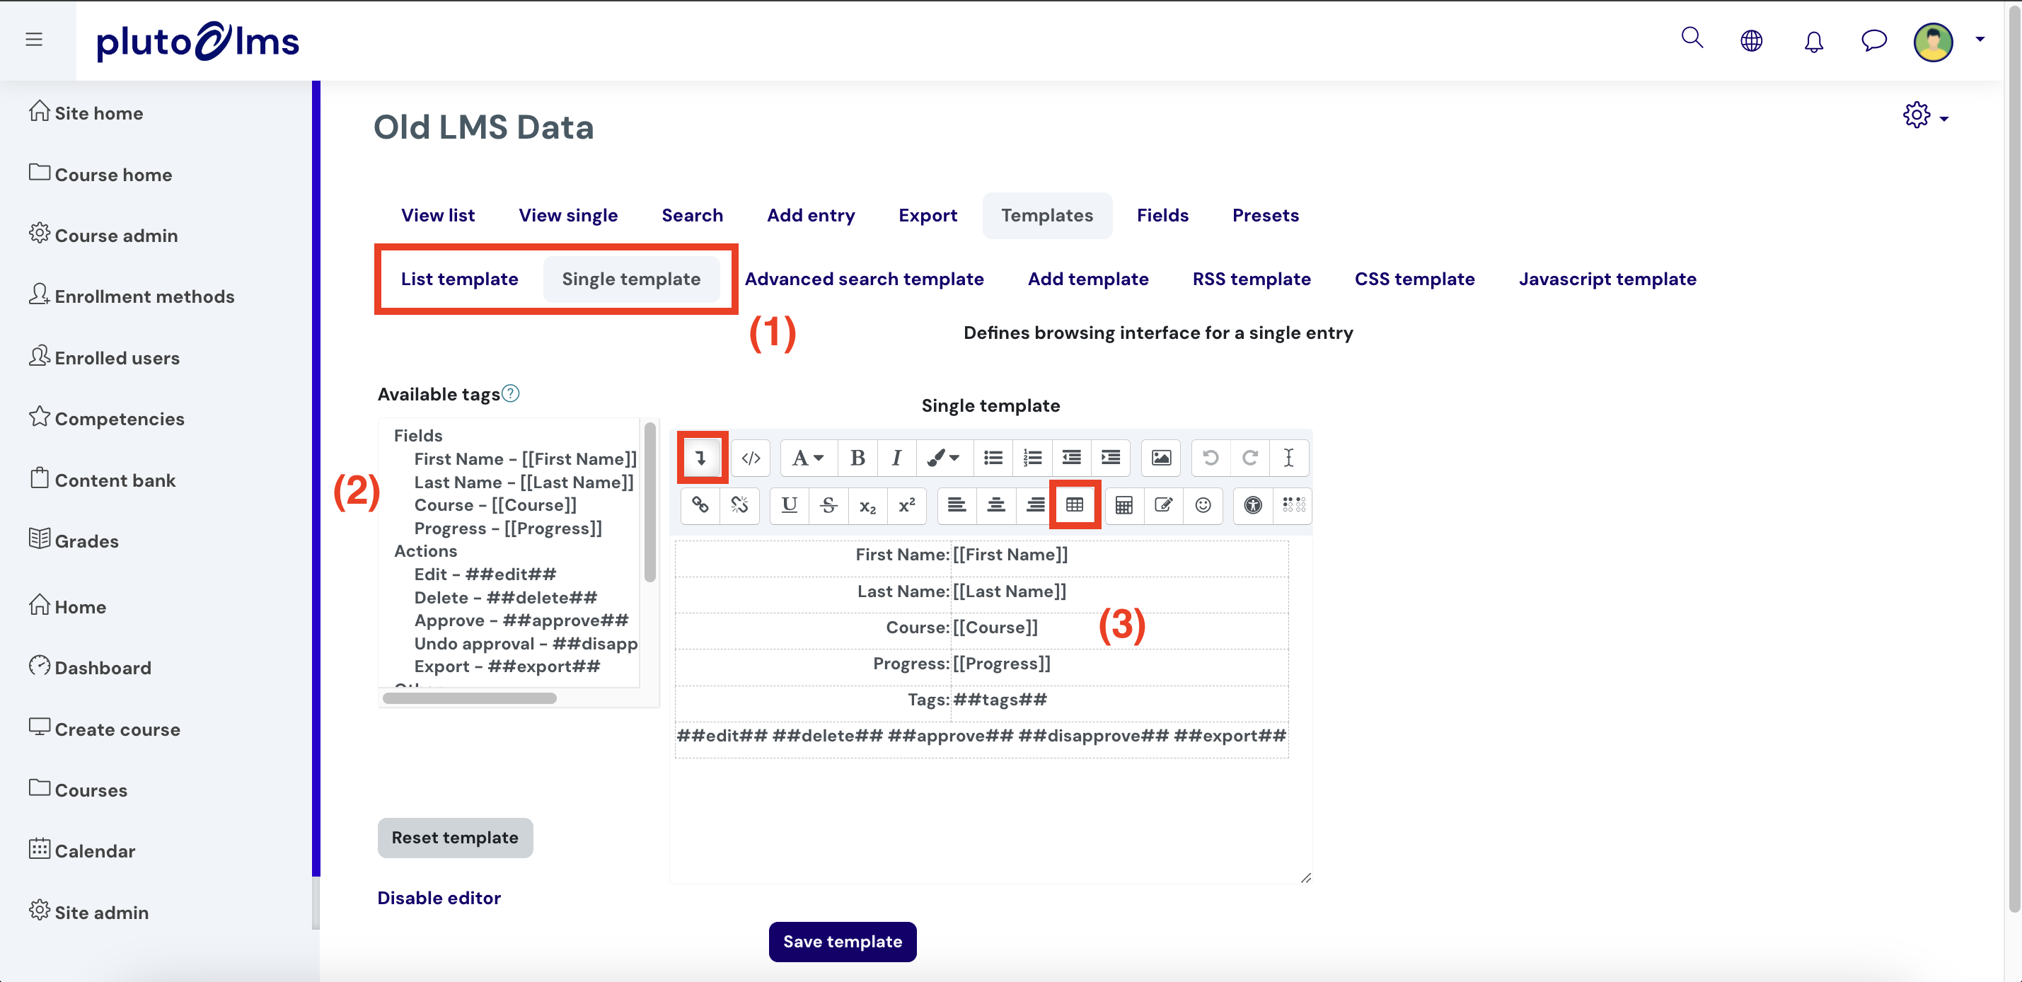Go to Site home in sidebar
Image resolution: width=2022 pixels, height=982 pixels.
[86, 113]
